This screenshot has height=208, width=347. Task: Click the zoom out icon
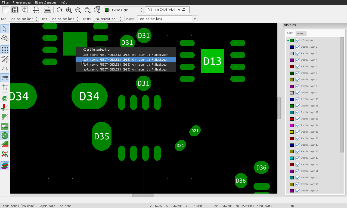78,10
